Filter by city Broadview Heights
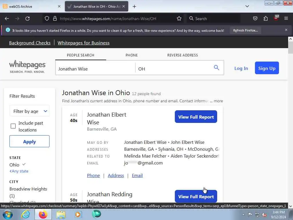This screenshot has height=220, width=293. pos(28,192)
